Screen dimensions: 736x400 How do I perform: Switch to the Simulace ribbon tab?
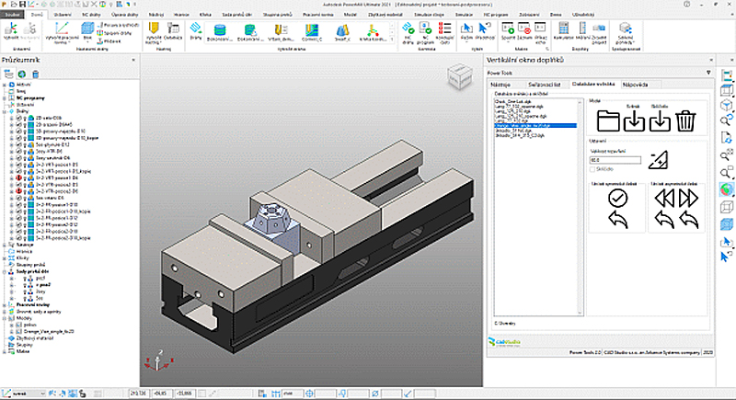pos(464,15)
